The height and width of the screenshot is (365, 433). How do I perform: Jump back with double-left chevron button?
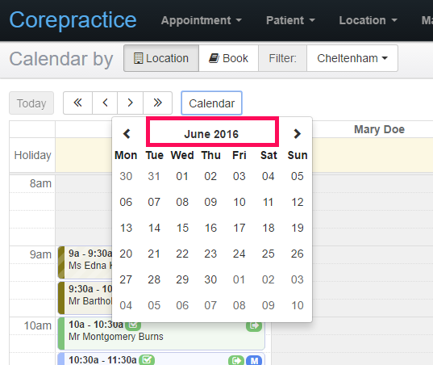pyautogui.click(x=77, y=103)
